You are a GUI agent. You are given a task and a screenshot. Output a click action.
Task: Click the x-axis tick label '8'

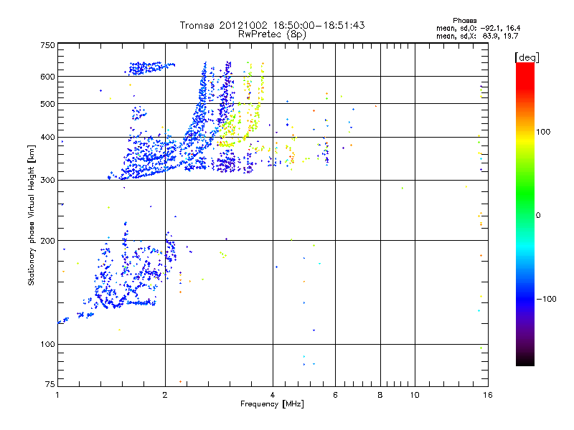click(380, 395)
